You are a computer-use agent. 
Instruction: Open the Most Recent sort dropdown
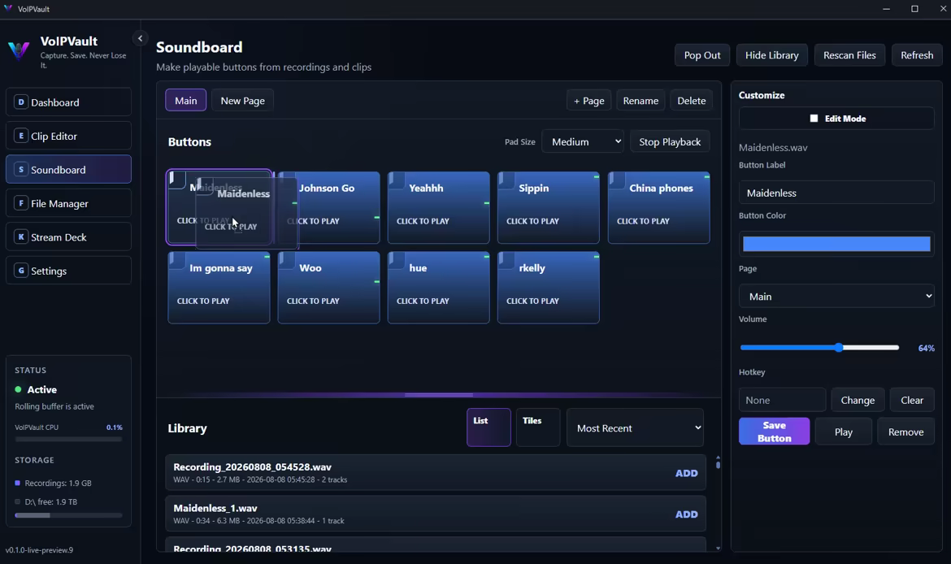pos(635,428)
